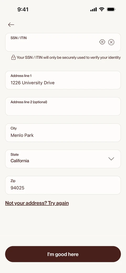This screenshot has width=126, height=273.
Task: Tap the lock icon beside SSN notice
Action: click(x=13, y=57)
